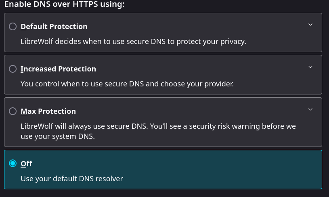The width and height of the screenshot is (329, 197).
Task: Expand the Default Protection chevron arrow
Action: (x=310, y=25)
